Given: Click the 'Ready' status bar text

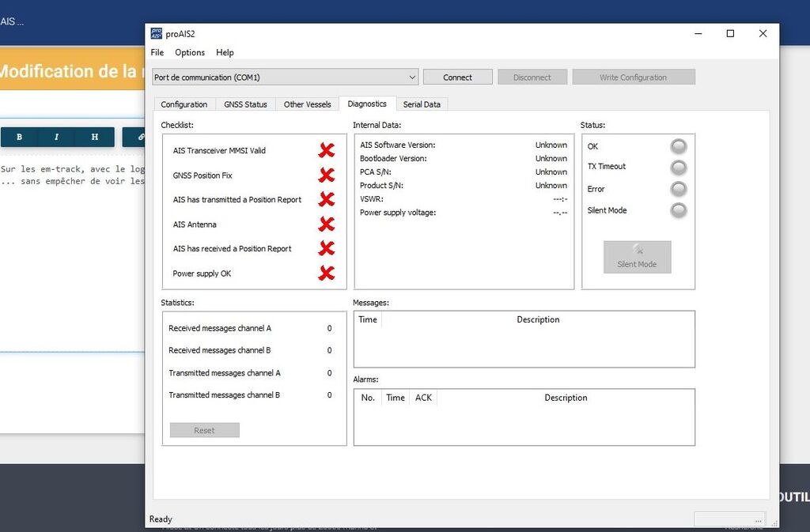Looking at the screenshot, I should point(161,519).
